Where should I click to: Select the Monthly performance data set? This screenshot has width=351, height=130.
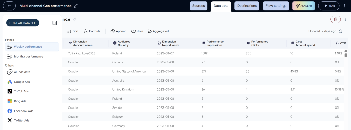pyautogui.click(x=32, y=56)
